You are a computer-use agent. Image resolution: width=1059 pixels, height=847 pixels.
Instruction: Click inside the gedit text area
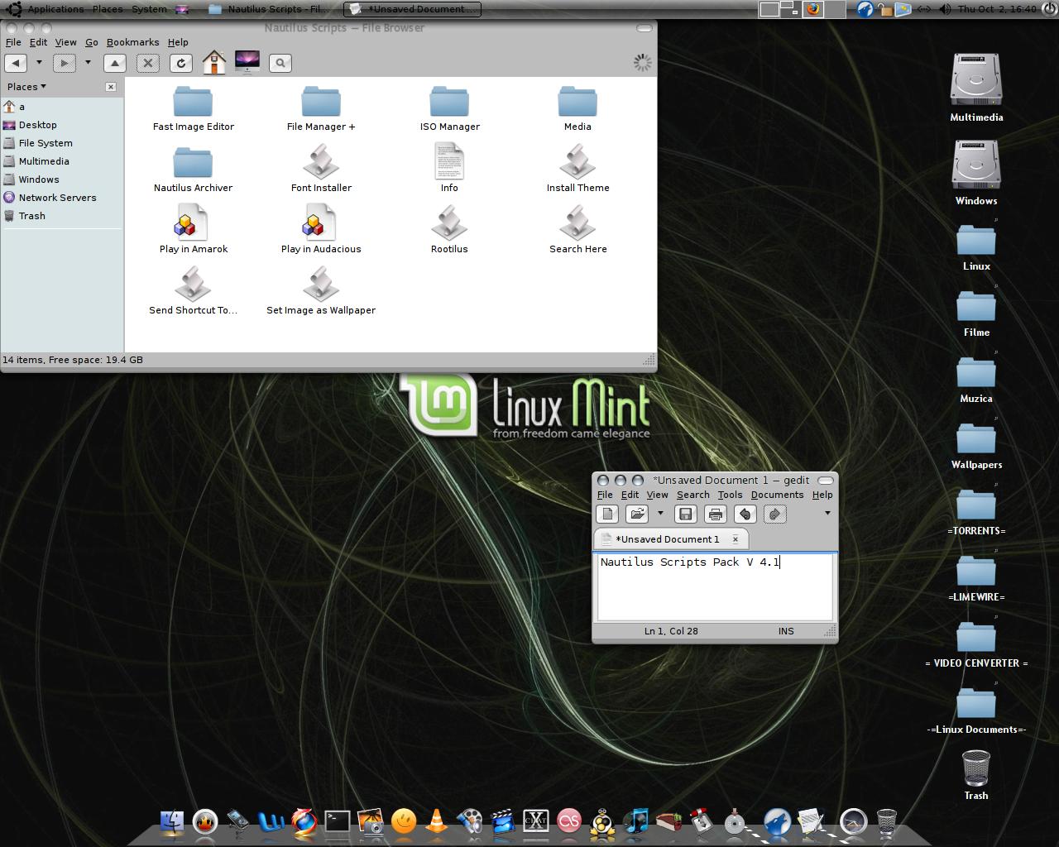(716, 586)
